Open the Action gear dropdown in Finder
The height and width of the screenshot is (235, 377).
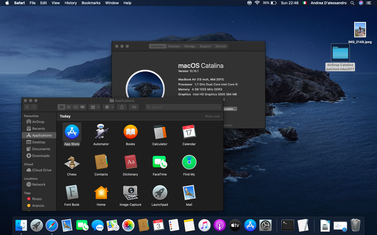click(x=109, y=107)
